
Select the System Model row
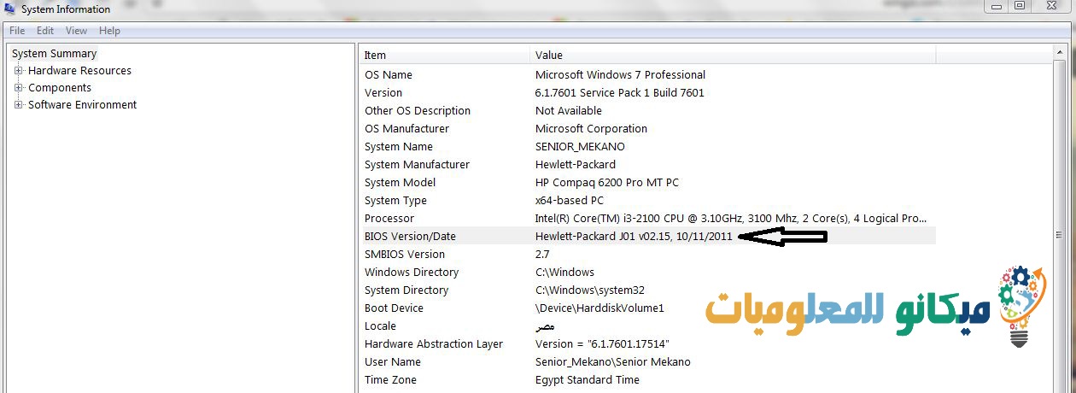[647, 183]
